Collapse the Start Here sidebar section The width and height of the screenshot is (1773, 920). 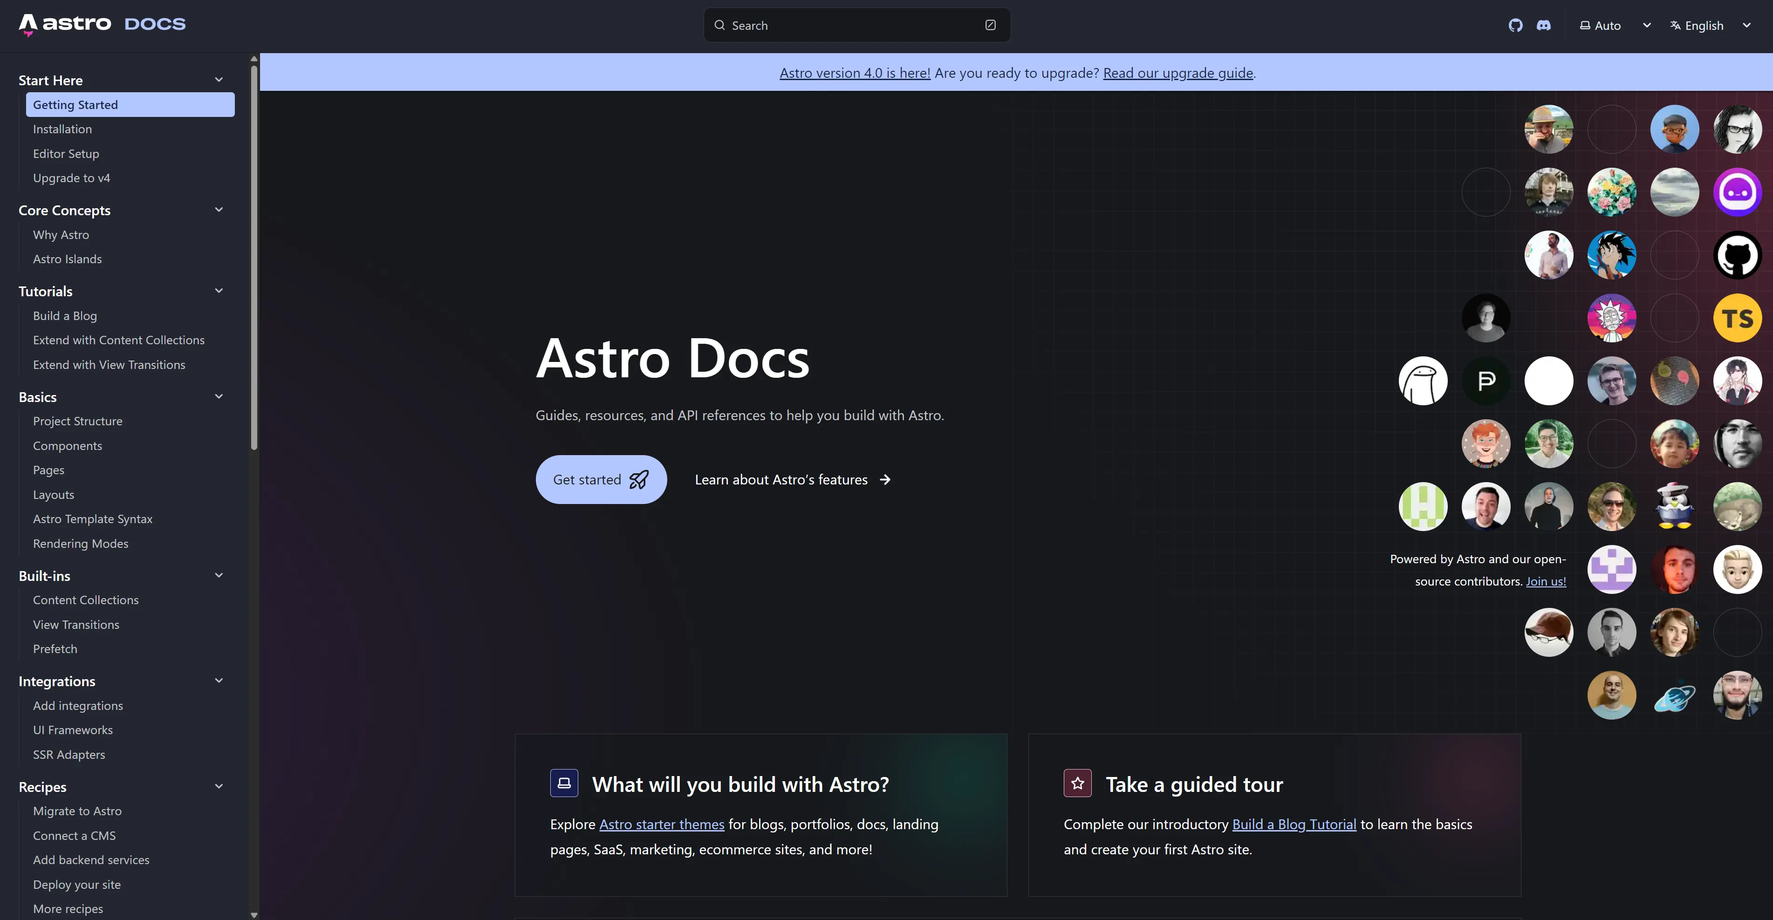pyautogui.click(x=219, y=80)
